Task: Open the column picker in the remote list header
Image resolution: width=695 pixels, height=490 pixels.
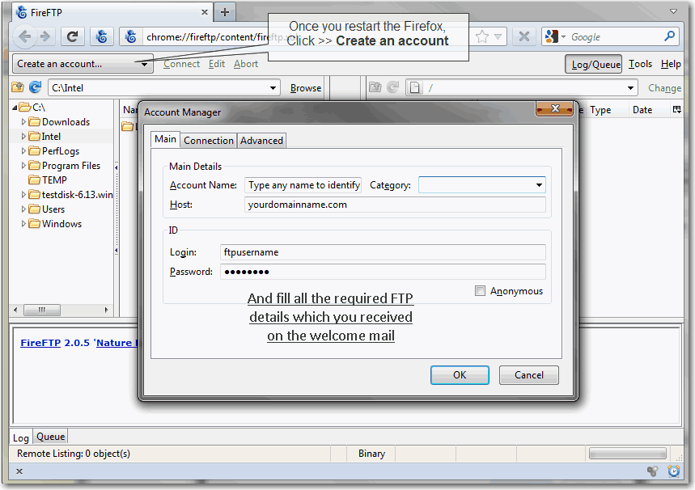Action: tap(676, 109)
